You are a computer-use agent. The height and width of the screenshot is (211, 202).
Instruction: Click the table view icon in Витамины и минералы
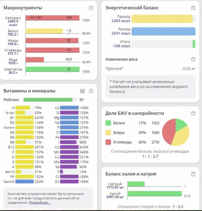click(x=82, y=91)
